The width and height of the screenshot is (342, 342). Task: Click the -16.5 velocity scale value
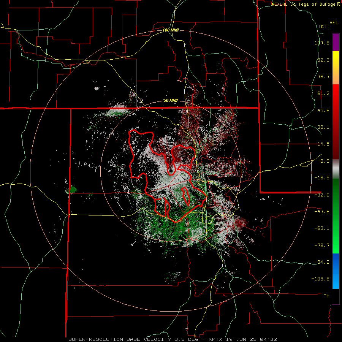pyautogui.click(x=322, y=178)
